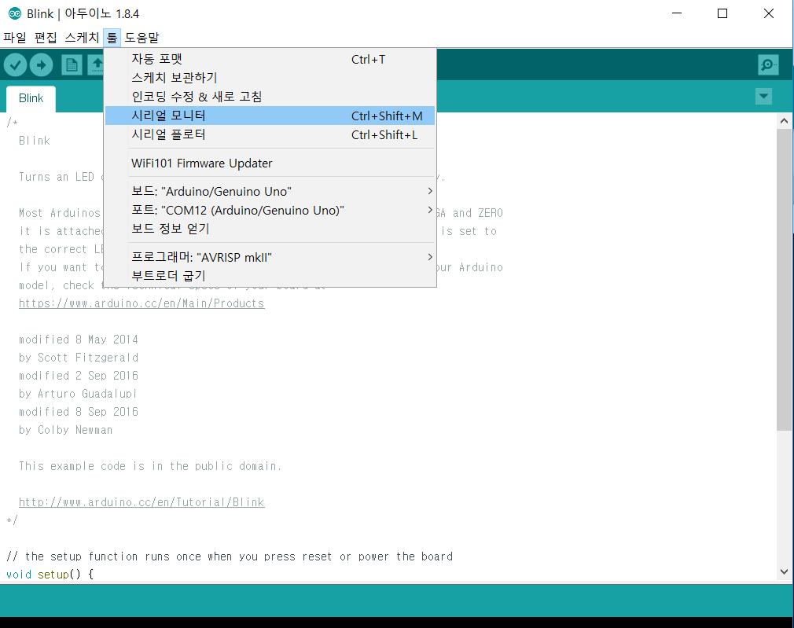Click the "by Colby Newman" comment line
Image resolution: width=794 pixels, height=628 pixels.
coord(66,430)
